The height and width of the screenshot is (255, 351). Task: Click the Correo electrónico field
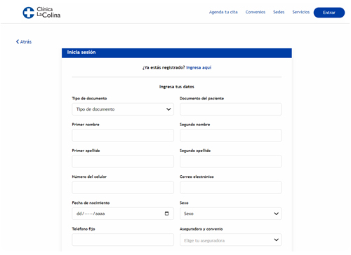[x=231, y=188]
